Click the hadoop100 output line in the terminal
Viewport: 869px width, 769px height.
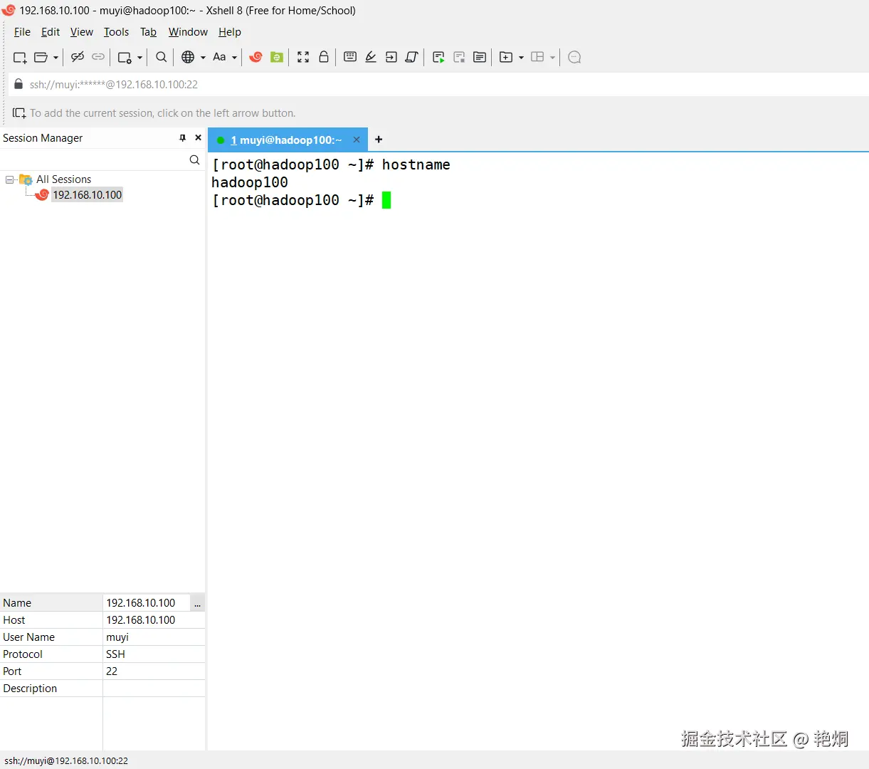tap(250, 182)
